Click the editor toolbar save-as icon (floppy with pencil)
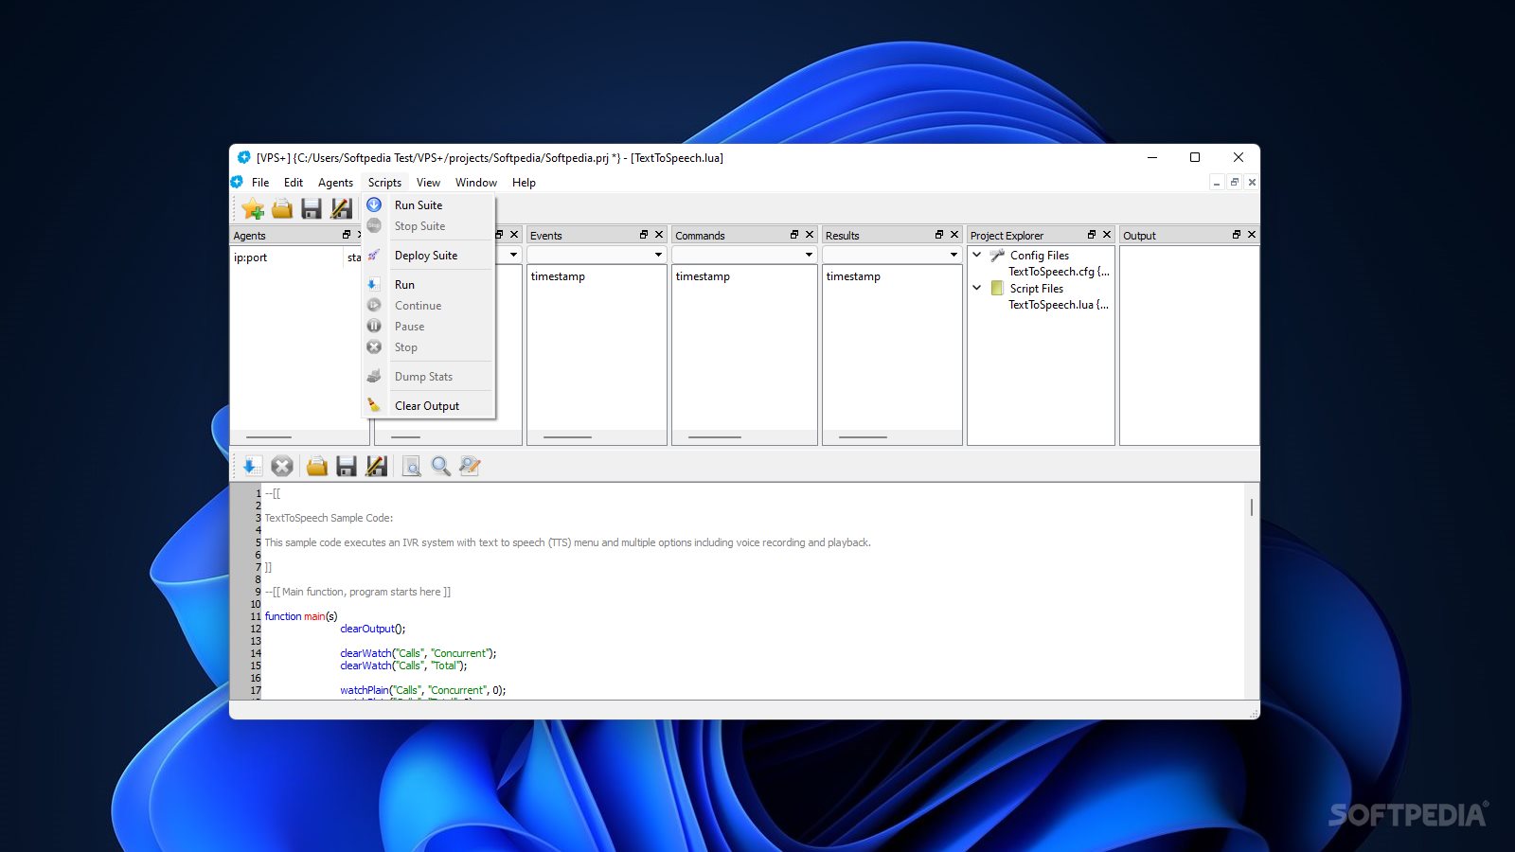Screen dimensions: 1515x852 pyautogui.click(x=376, y=466)
